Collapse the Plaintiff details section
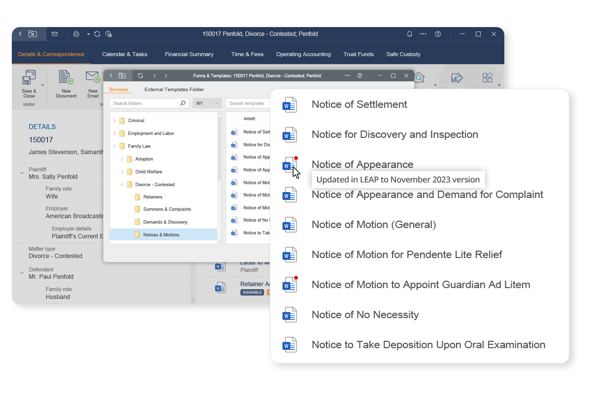The width and height of the screenshot is (591, 394). (22, 173)
